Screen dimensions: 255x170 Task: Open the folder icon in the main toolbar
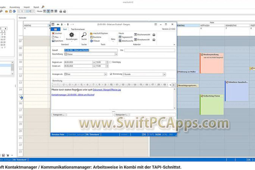(x=6, y=11)
